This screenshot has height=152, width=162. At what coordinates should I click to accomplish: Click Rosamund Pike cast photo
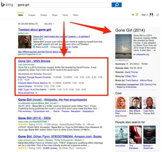pos(121,103)
